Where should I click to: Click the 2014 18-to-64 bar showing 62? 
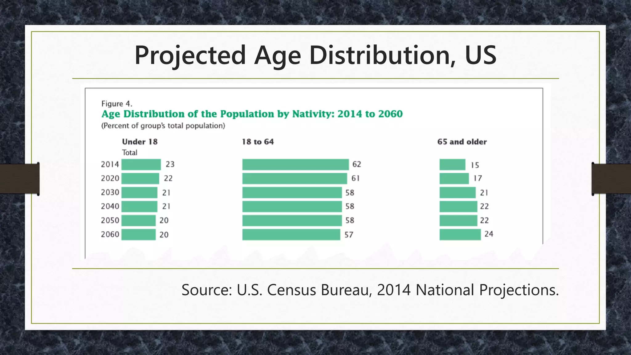[x=295, y=165]
